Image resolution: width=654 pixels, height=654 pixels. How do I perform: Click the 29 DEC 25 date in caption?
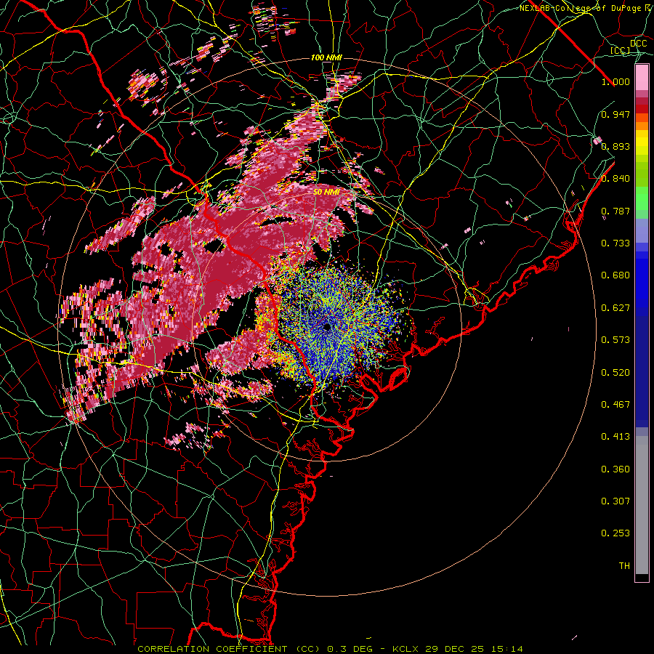coord(455,649)
